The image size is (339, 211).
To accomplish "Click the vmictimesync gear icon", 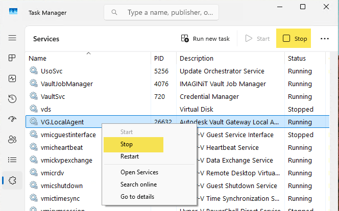I will tap(34, 198).
